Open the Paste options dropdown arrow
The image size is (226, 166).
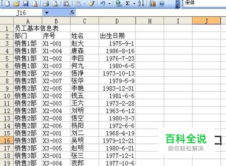85,4
